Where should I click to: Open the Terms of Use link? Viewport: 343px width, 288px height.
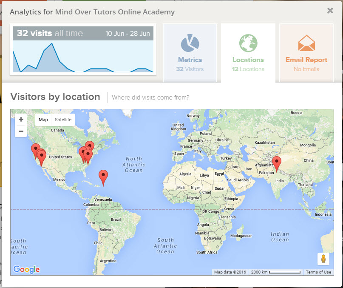(318, 272)
